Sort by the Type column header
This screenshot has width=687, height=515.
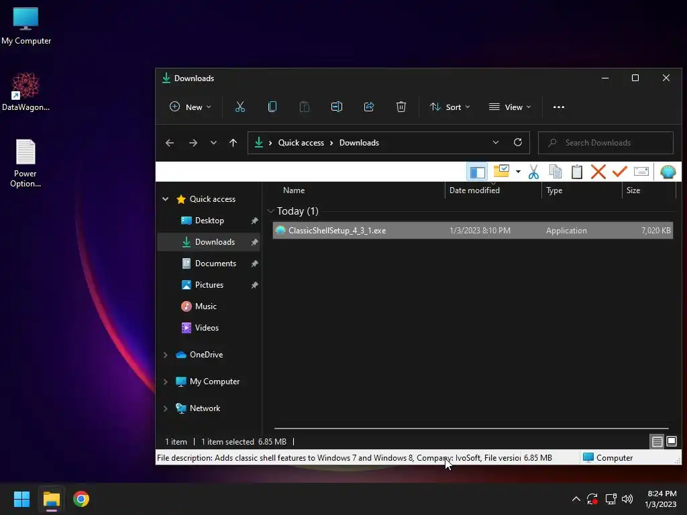[582, 190]
